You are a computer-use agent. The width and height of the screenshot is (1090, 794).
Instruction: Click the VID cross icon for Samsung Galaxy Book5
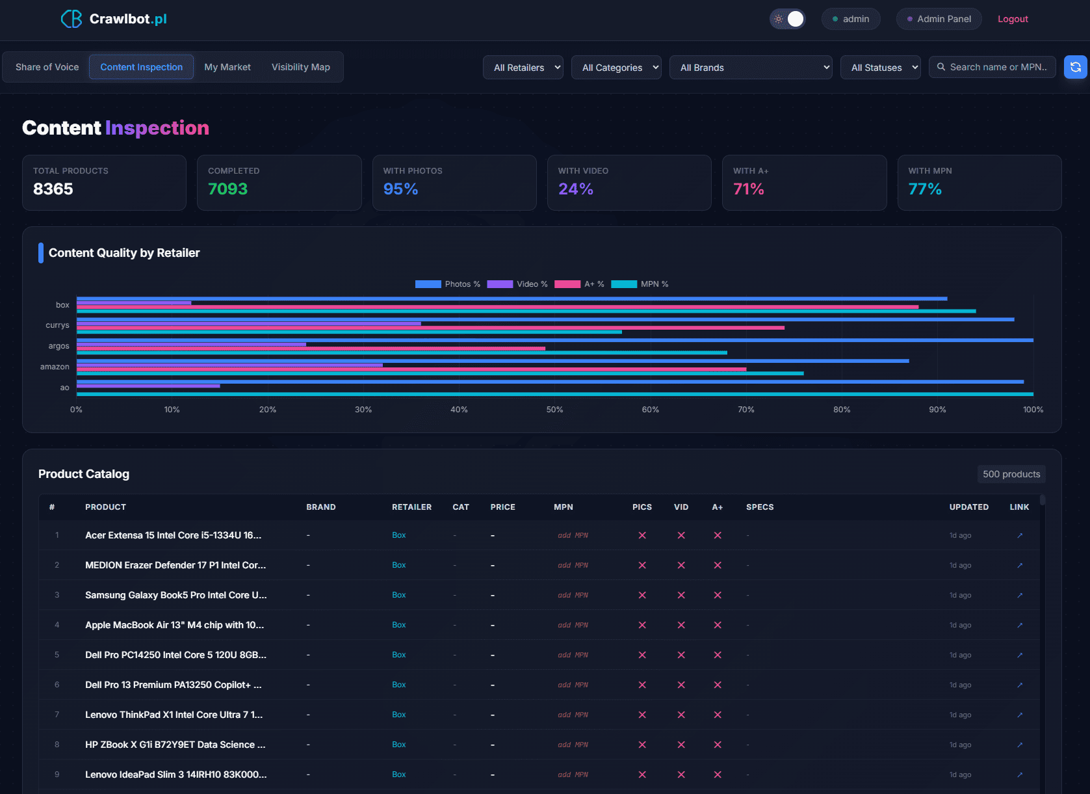point(681,595)
